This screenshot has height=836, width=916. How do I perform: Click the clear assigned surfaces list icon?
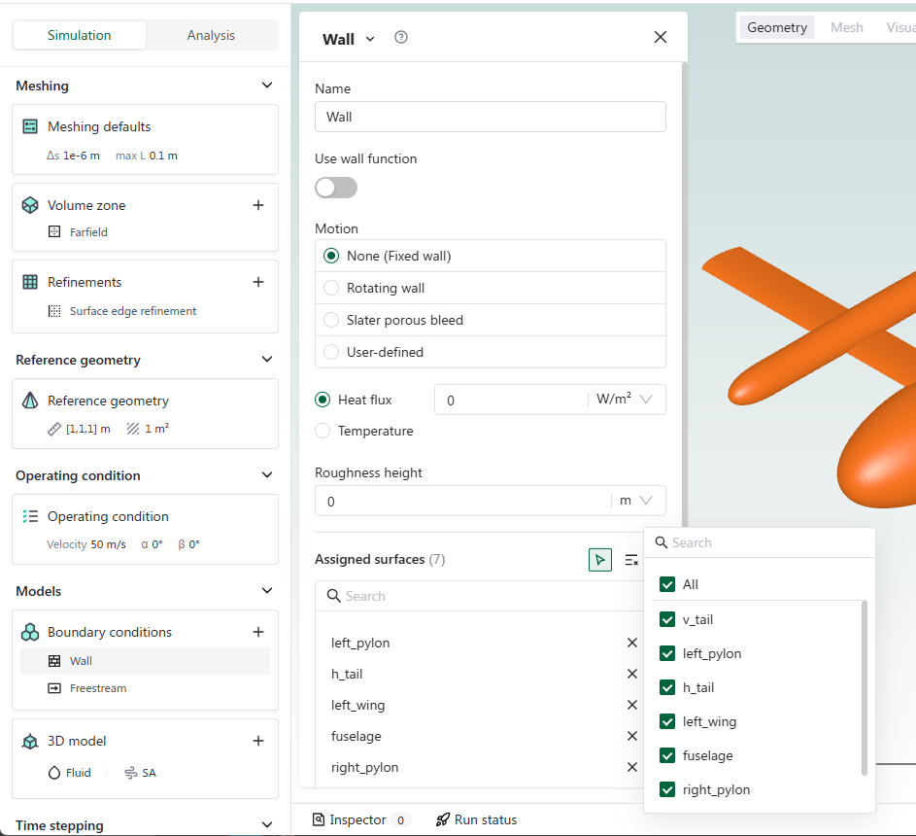coord(631,560)
